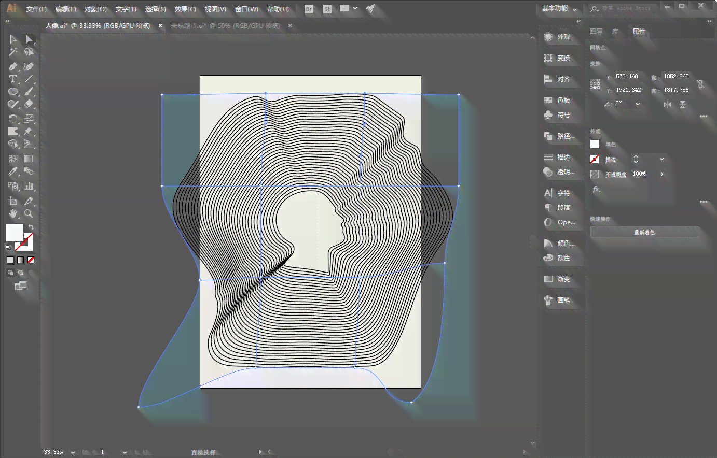Select the reference point locator grid

pos(595,83)
